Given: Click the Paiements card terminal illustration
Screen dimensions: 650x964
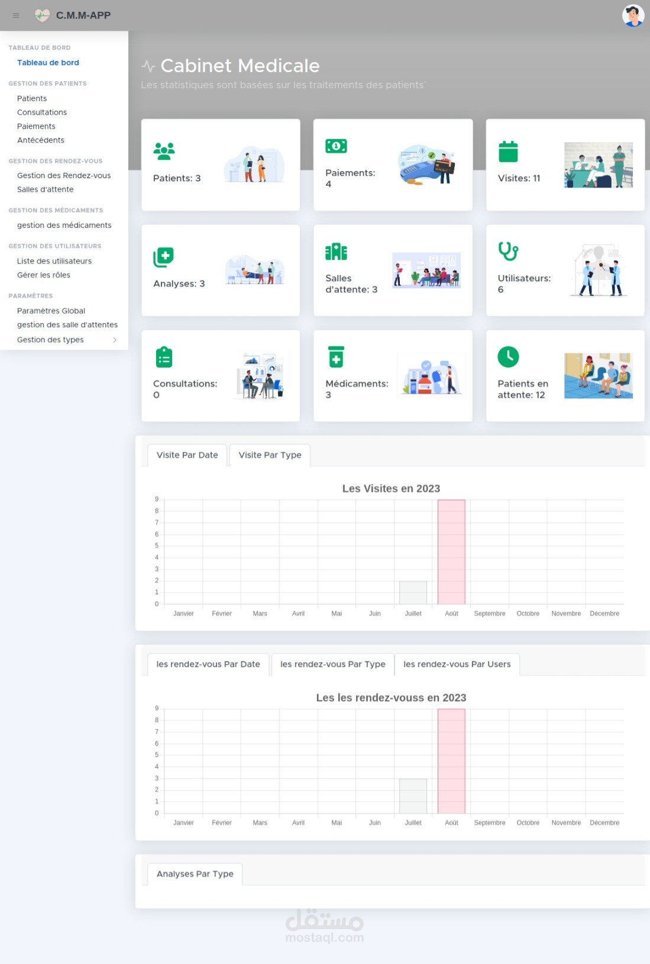Looking at the screenshot, I should pos(426,165).
